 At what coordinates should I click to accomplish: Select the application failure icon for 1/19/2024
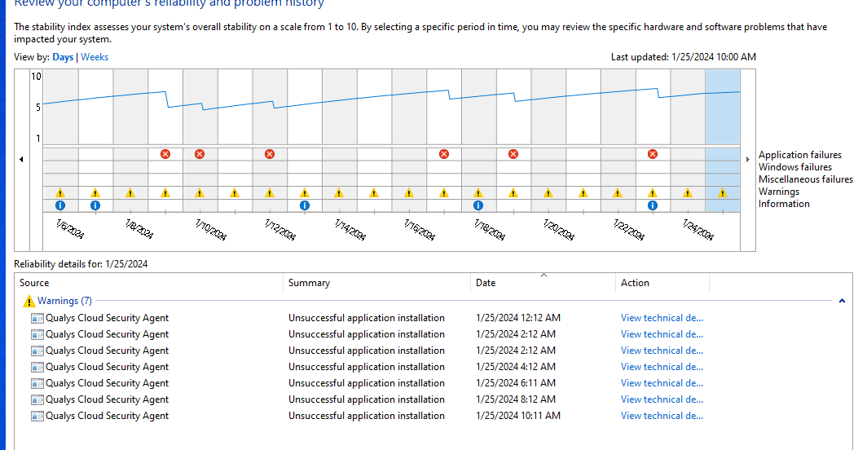tap(513, 154)
